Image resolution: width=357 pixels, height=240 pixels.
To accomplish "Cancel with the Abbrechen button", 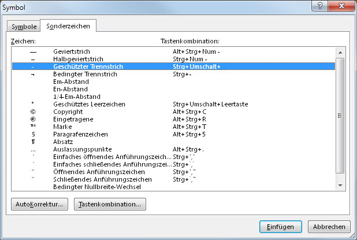I will pyautogui.click(x=329, y=227).
